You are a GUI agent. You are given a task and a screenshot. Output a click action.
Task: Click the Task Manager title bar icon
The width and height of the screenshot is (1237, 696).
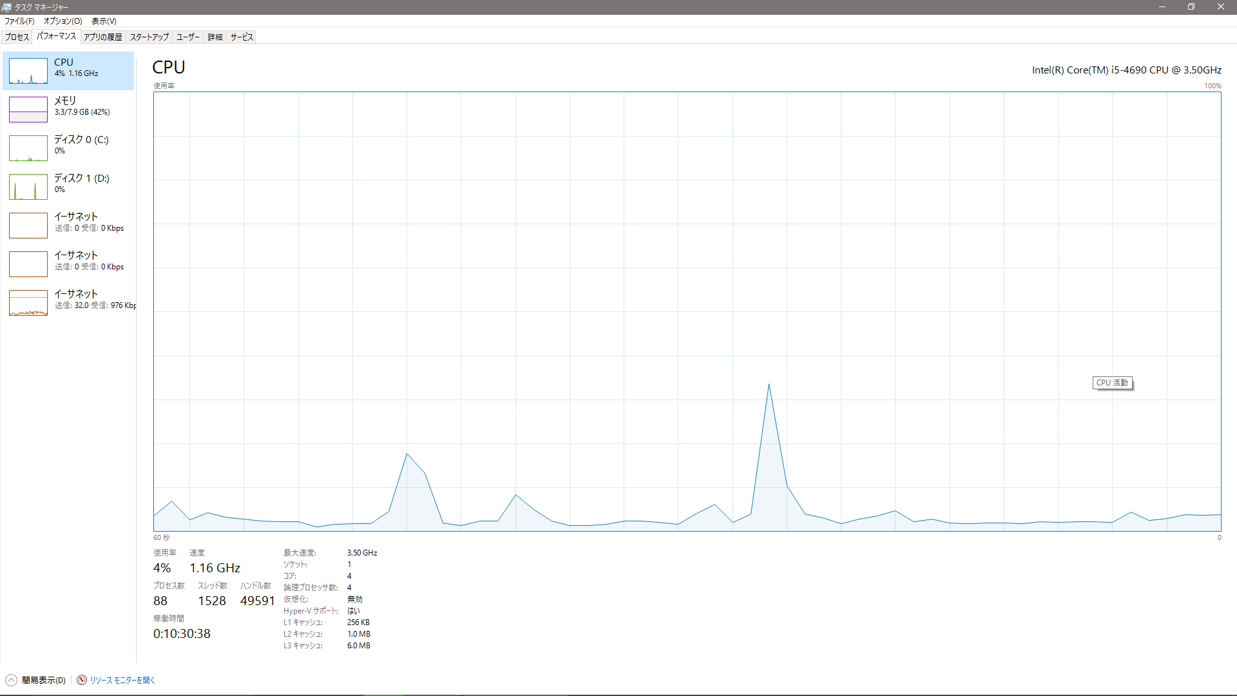(x=6, y=7)
